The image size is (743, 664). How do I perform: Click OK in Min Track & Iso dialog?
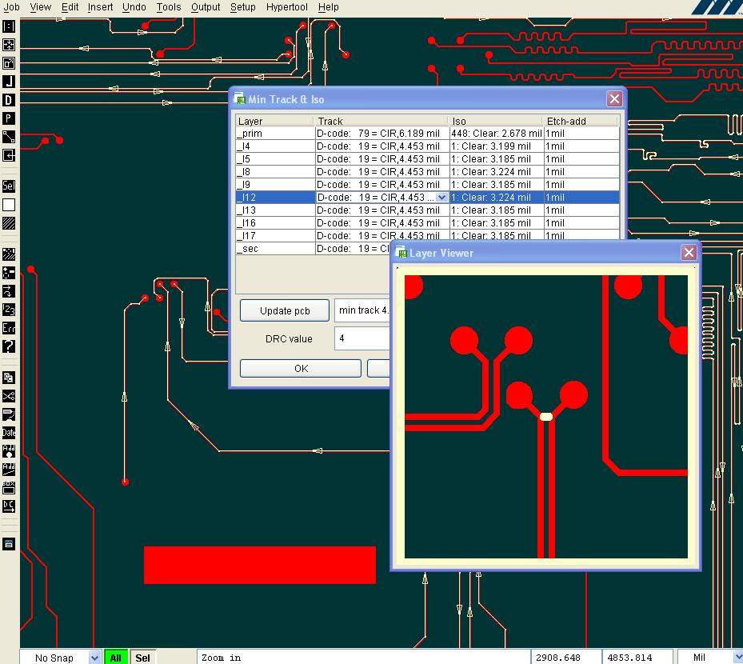pos(301,368)
